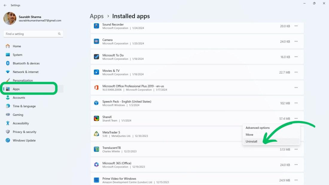Click the user profile picture
The image size is (329, 185).
point(10,19)
